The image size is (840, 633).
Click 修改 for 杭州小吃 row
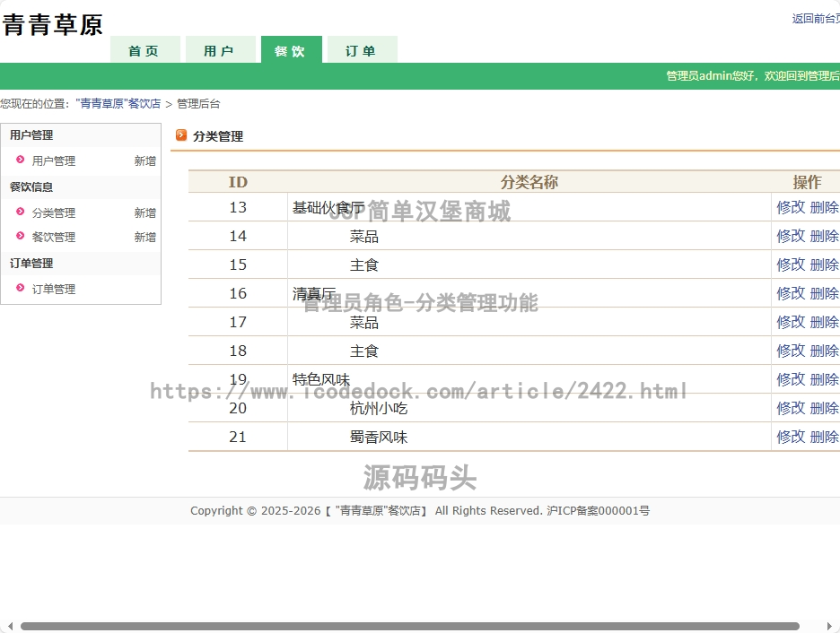(791, 408)
